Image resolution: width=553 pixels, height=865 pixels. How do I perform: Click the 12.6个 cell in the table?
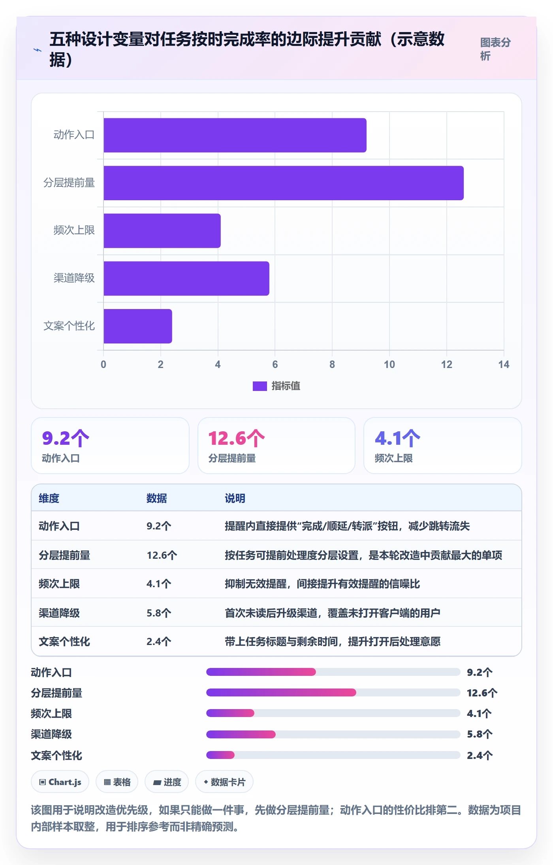point(162,555)
